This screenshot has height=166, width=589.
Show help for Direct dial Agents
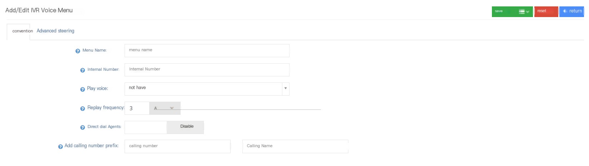point(82,127)
